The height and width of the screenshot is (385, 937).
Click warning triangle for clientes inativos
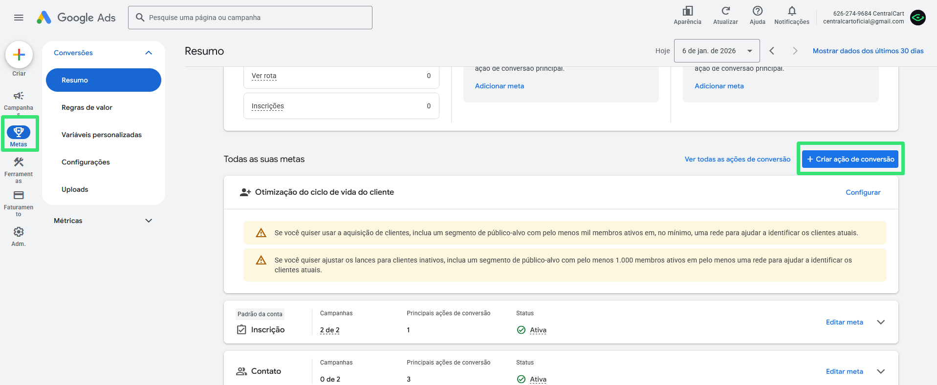point(261,260)
